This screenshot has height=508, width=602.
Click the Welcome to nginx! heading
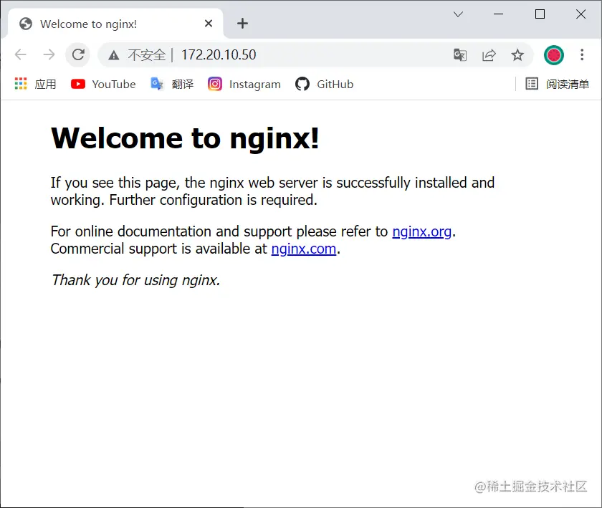(185, 138)
